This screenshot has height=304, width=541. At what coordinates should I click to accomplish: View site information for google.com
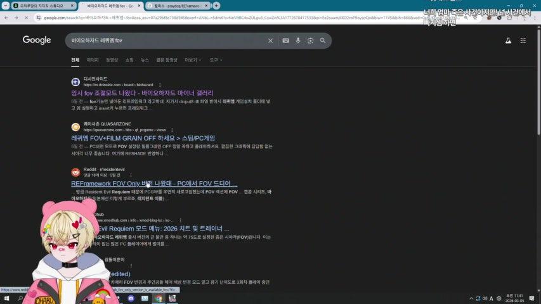39,18
